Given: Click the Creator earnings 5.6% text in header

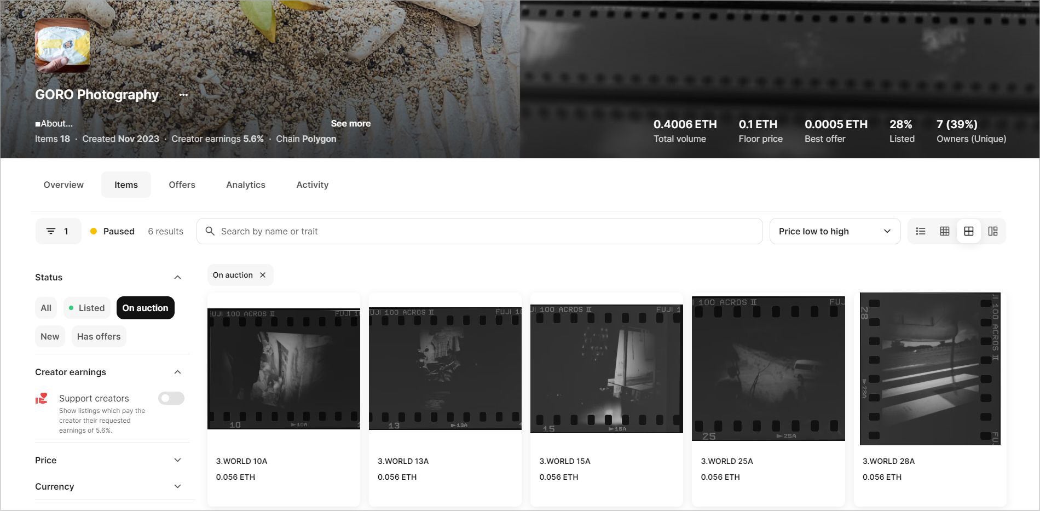Looking at the screenshot, I should [x=217, y=139].
